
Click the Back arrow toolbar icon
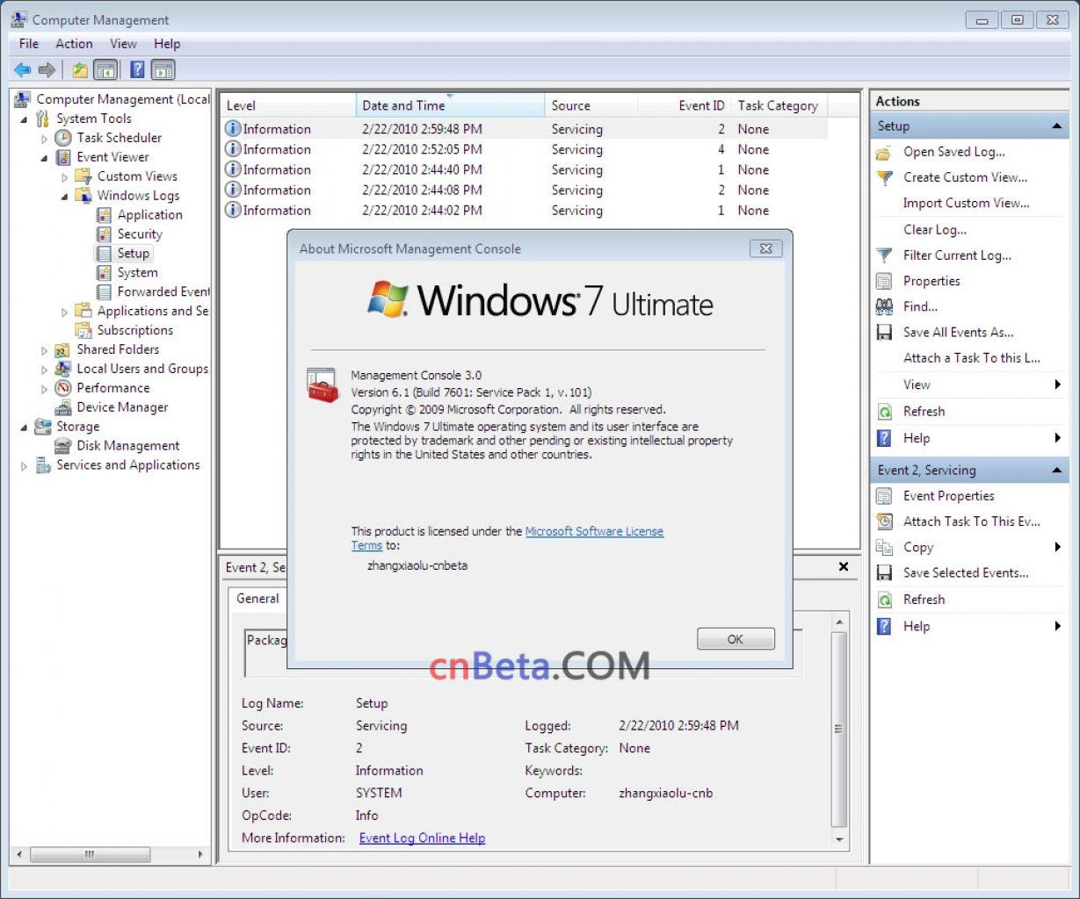click(22, 69)
